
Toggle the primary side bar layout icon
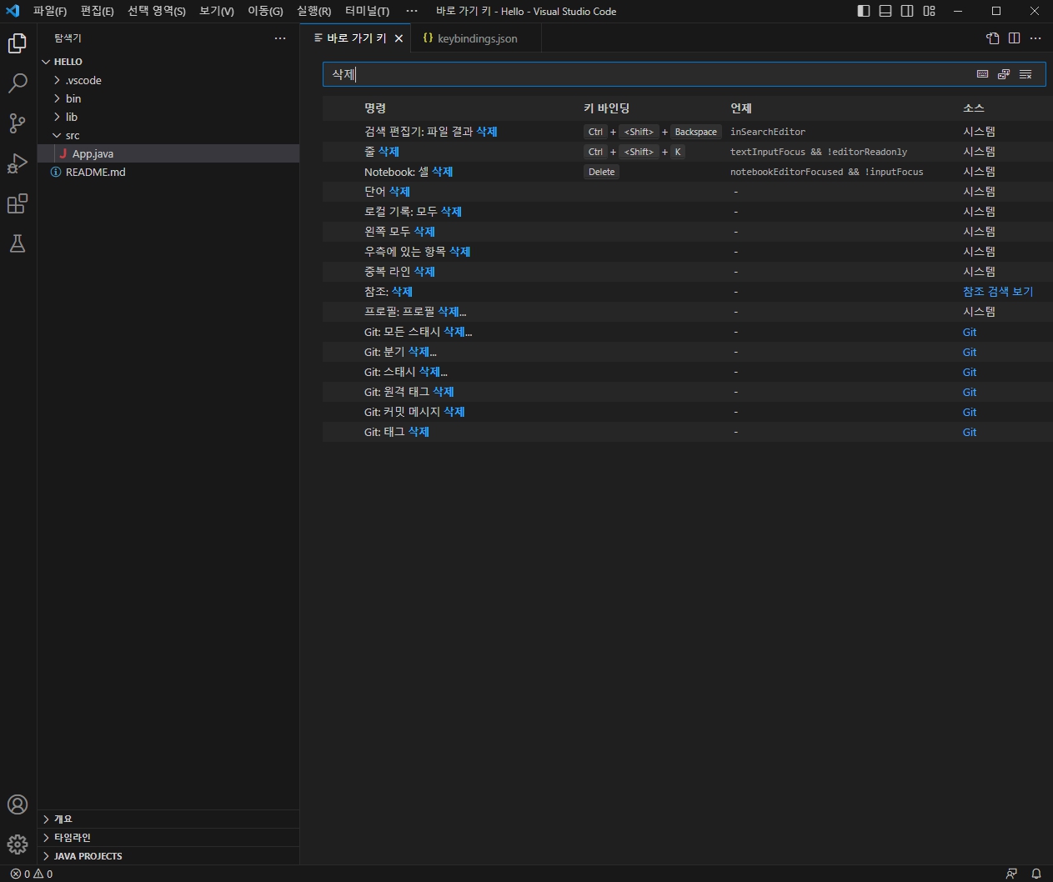(x=864, y=11)
